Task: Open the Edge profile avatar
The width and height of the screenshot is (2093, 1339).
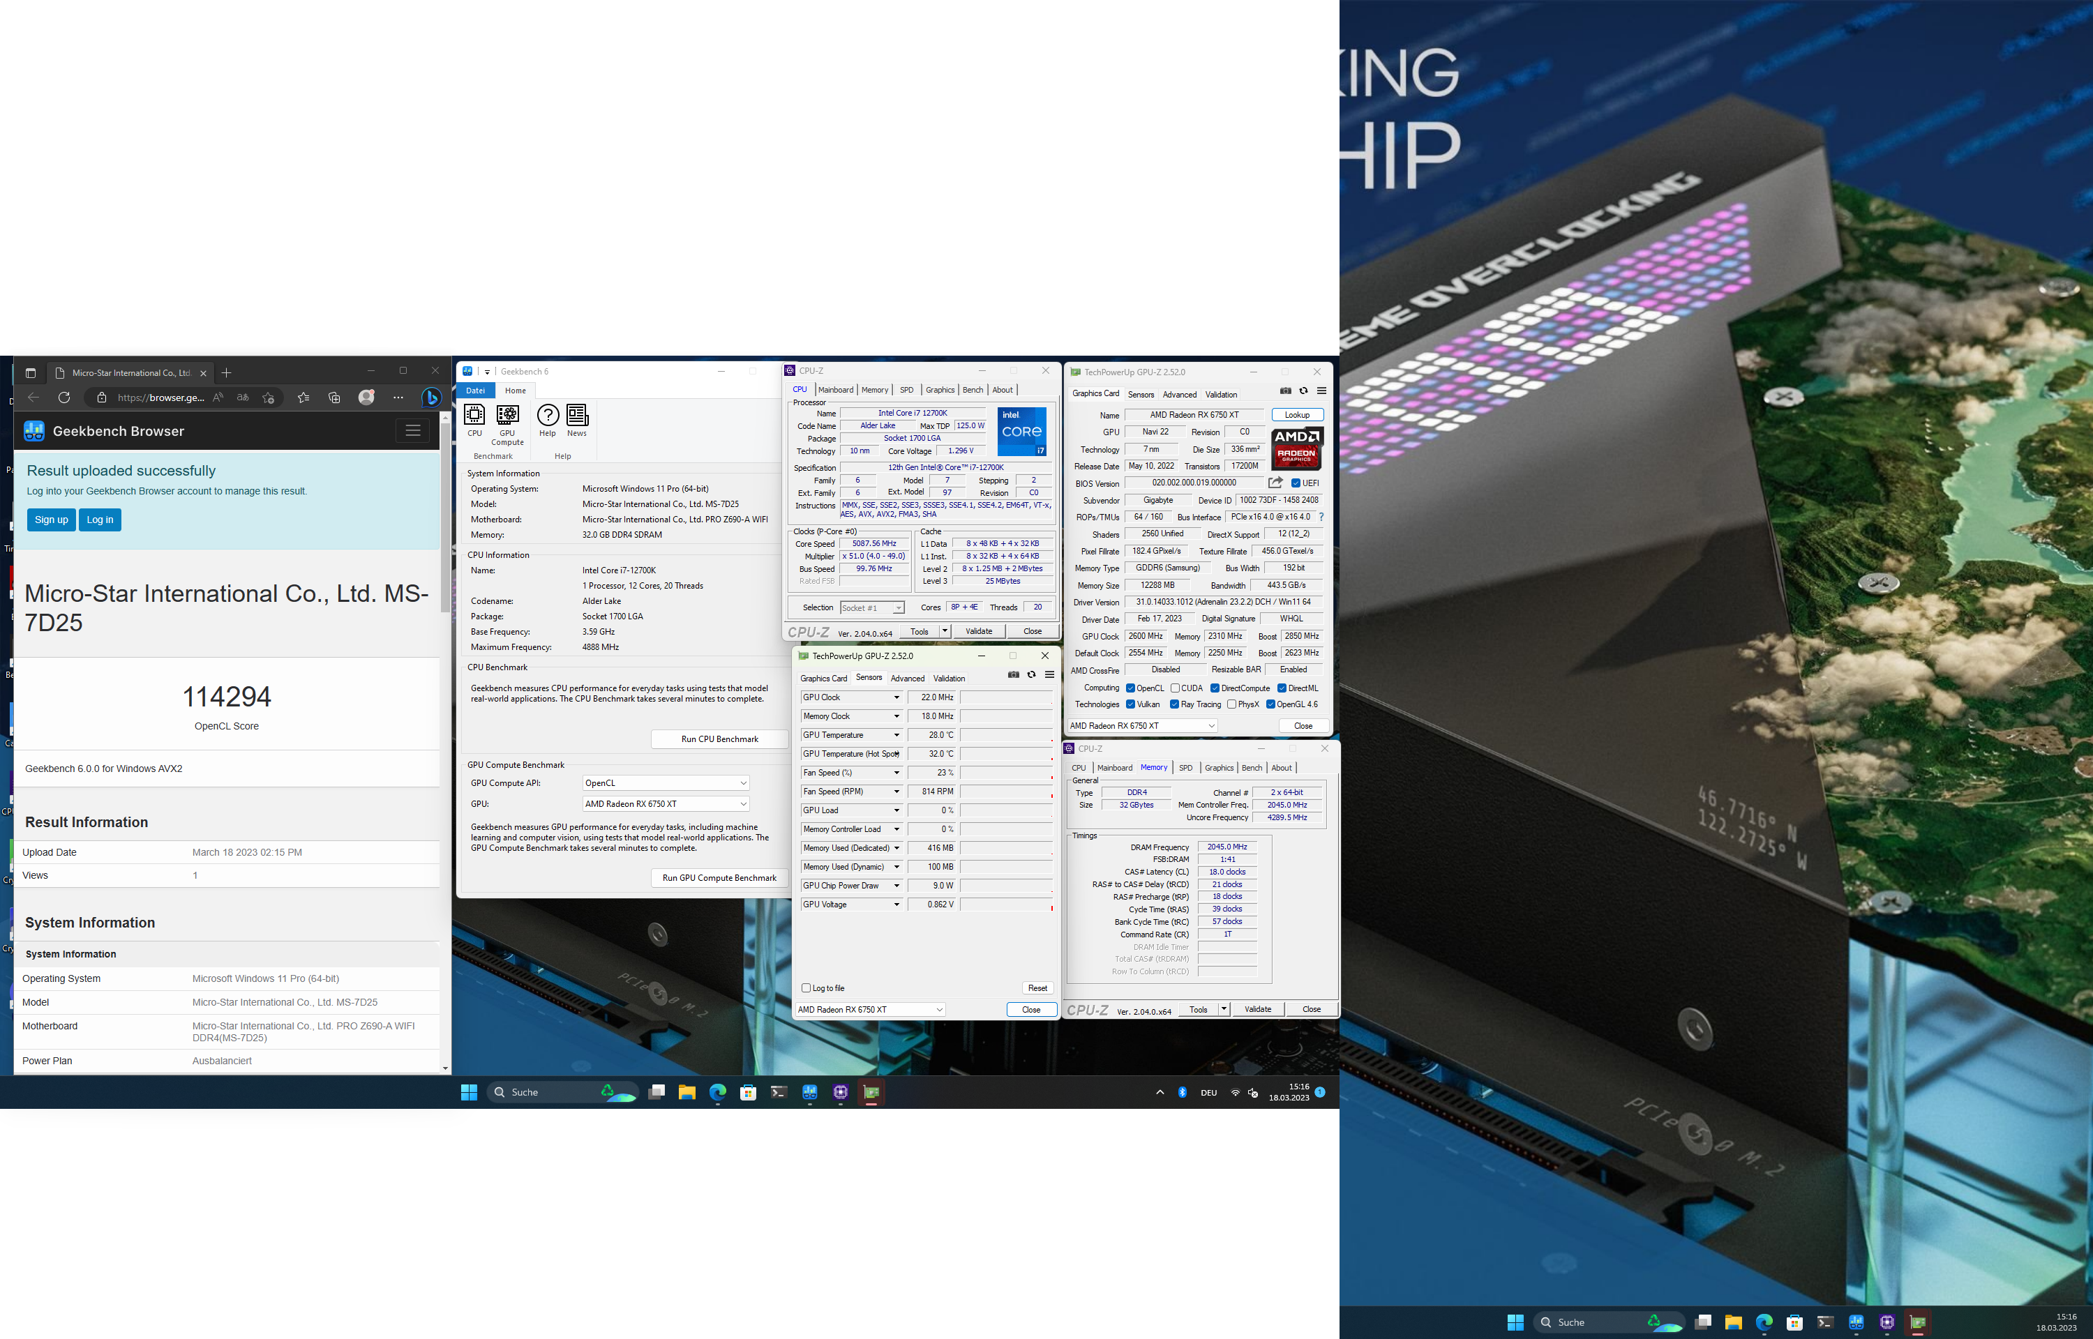Action: tap(367, 398)
